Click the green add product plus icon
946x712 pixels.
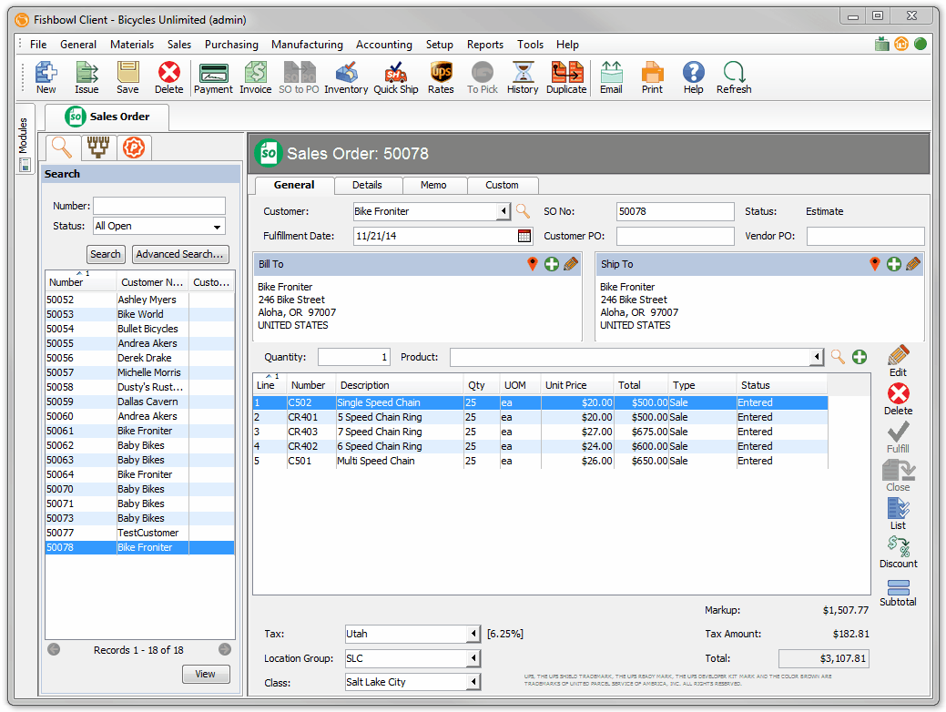pos(860,357)
